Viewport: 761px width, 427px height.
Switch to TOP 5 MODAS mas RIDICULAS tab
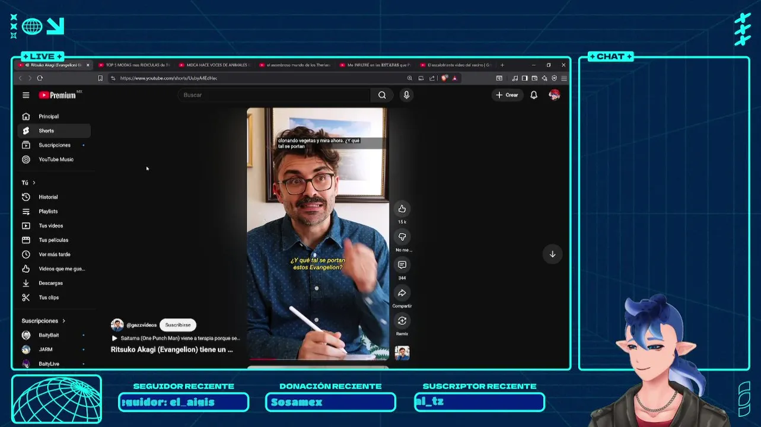point(134,65)
